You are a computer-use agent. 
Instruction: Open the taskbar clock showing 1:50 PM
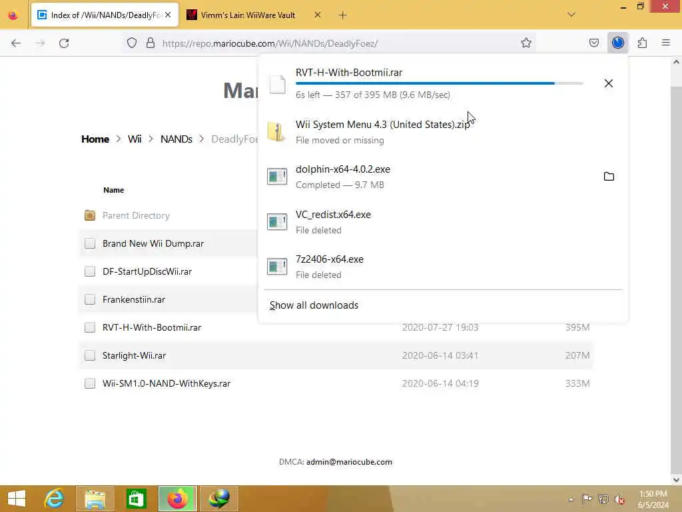[653, 499]
